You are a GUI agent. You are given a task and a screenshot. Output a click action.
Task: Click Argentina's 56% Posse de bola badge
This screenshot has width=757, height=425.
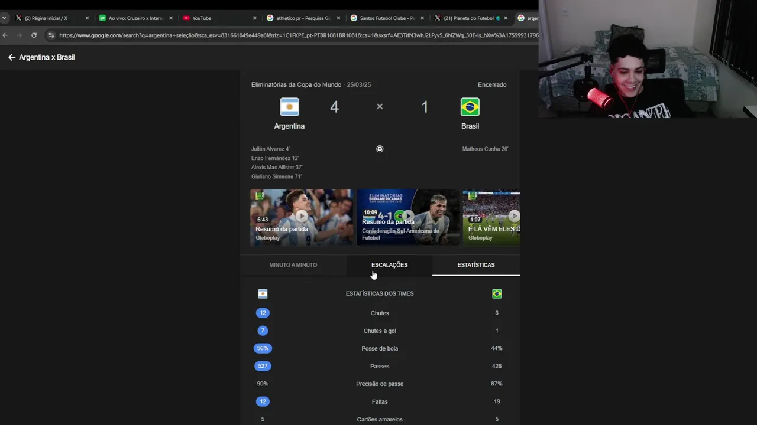point(263,348)
